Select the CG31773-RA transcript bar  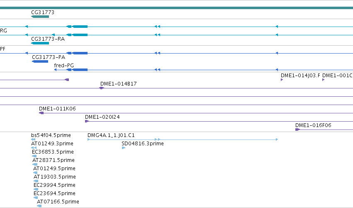[40, 43]
